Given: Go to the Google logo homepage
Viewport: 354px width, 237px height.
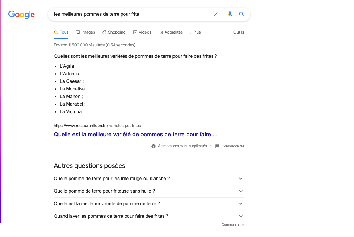Looking at the screenshot, I should click(x=22, y=14).
